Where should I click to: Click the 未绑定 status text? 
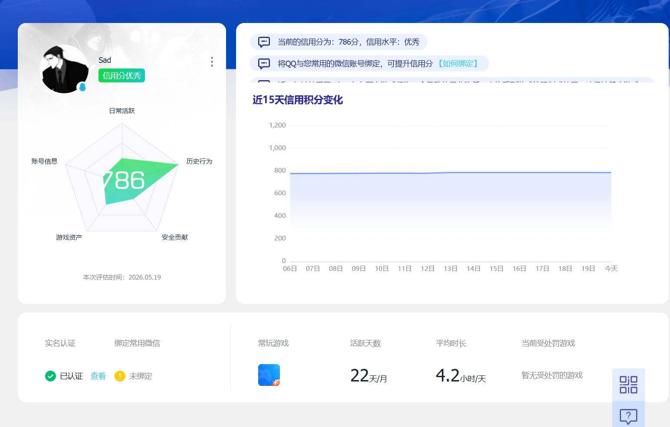click(141, 376)
